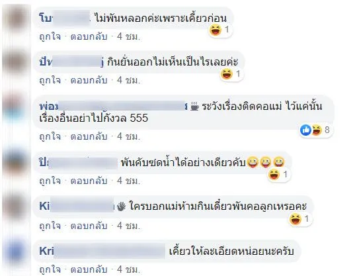355x276 pixels.
Task: Click the blurred avatar beside the Kri comment
Action: pos(17,251)
